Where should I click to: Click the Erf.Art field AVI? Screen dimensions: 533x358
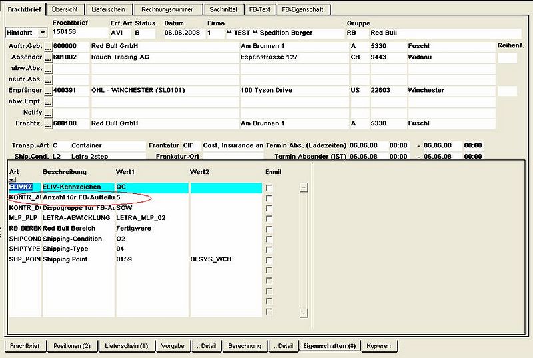pos(120,33)
